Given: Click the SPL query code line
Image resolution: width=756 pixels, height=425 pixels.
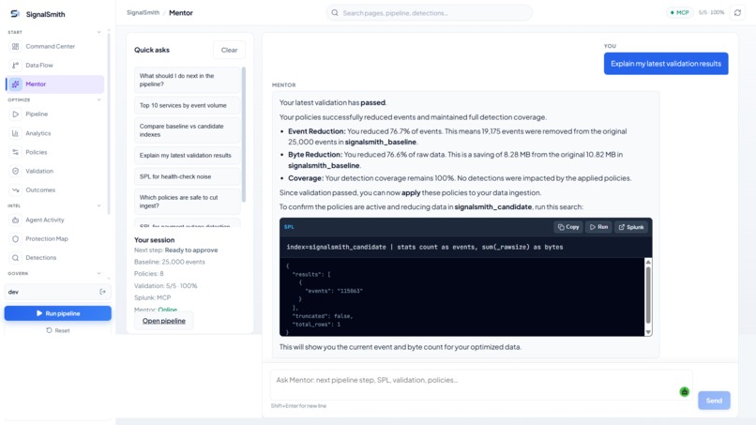Looking at the screenshot, I should [425, 247].
